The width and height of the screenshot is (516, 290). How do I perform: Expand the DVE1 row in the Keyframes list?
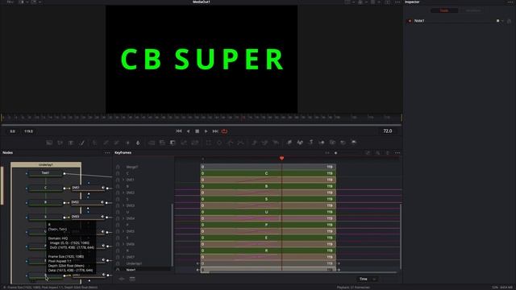coord(123,180)
